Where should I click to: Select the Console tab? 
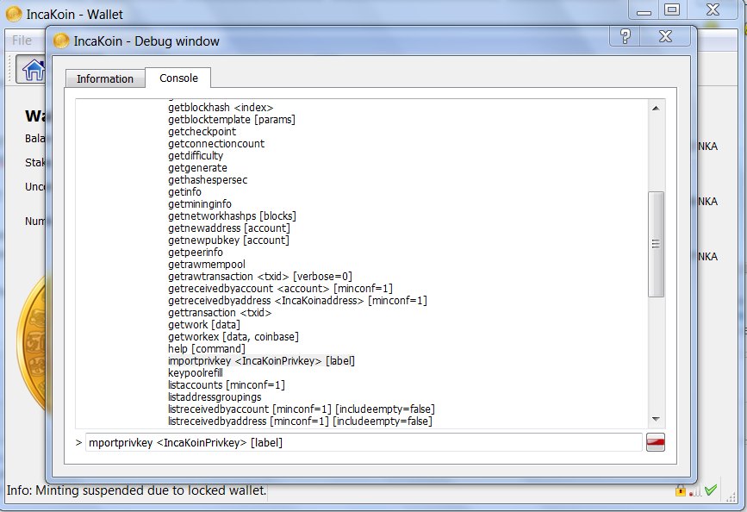click(178, 78)
